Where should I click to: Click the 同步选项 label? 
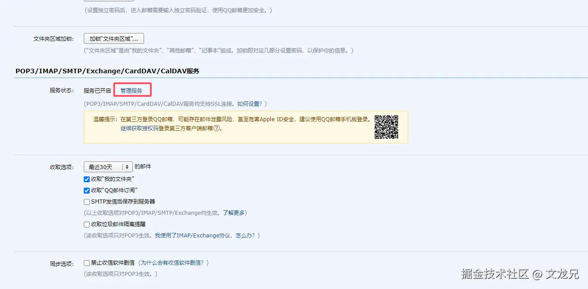[x=62, y=264]
